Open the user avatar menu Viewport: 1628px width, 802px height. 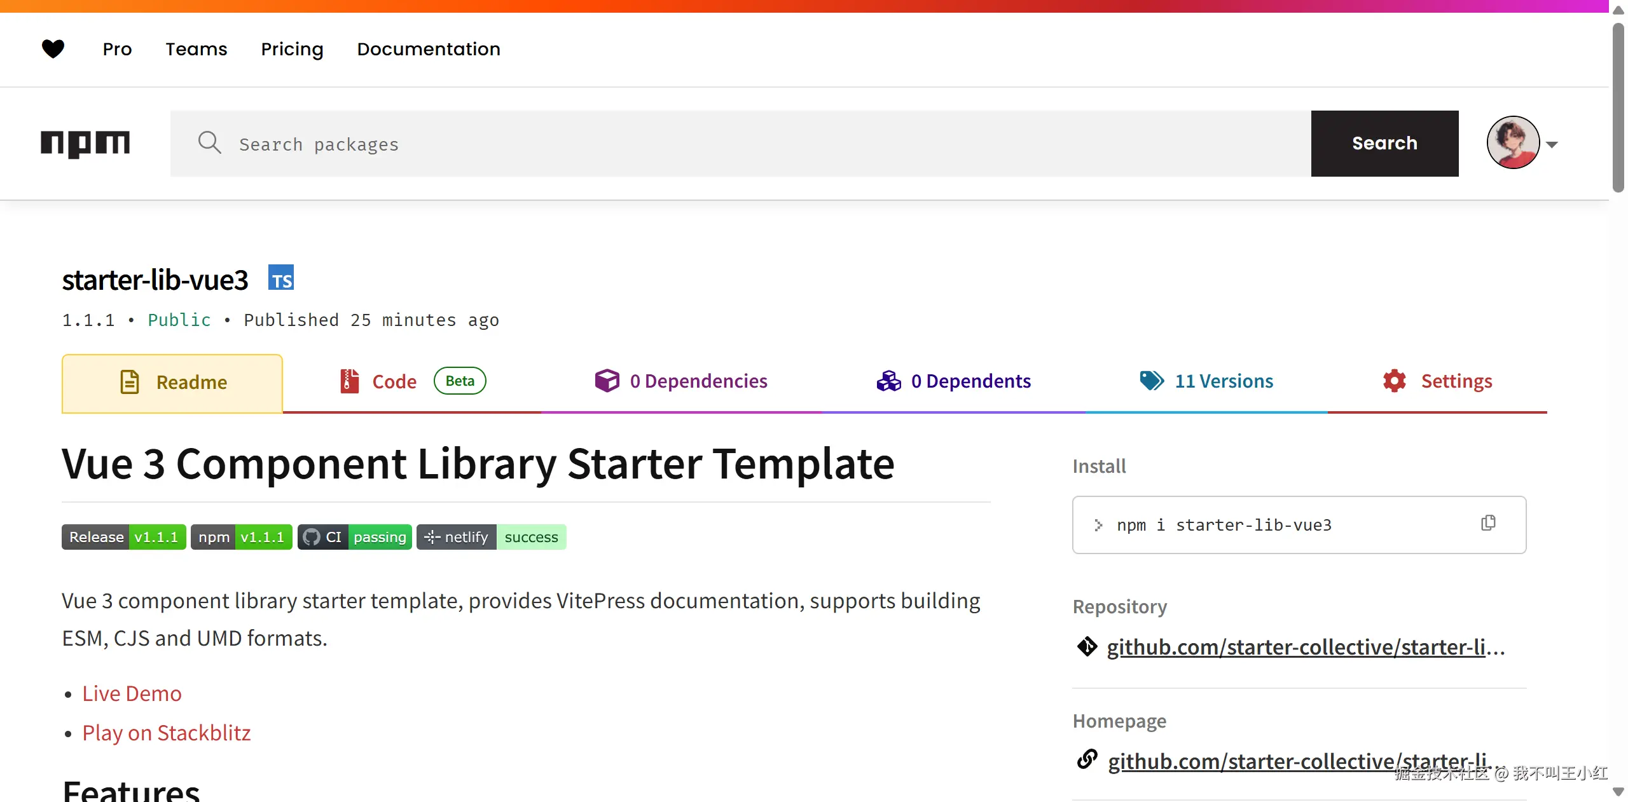[1513, 143]
